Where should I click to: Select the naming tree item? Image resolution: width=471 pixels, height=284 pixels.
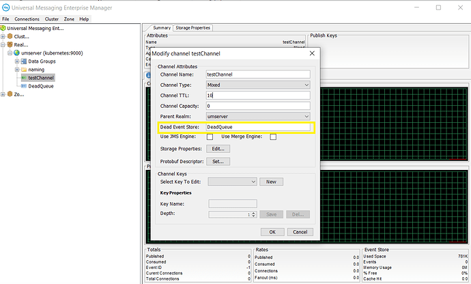pos(36,70)
